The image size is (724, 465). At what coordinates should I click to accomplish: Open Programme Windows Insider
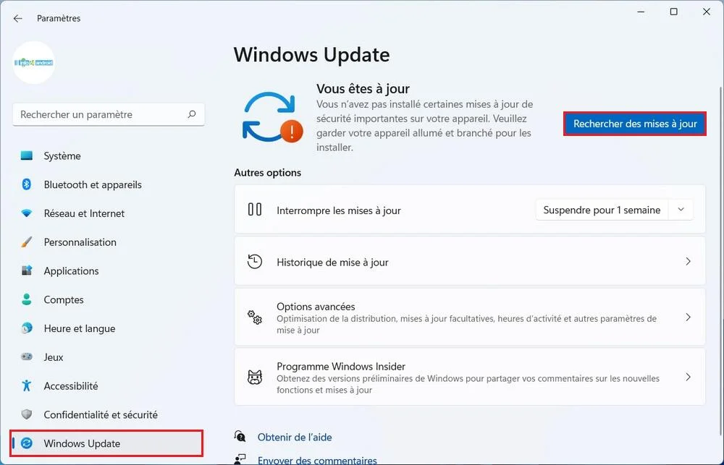470,377
